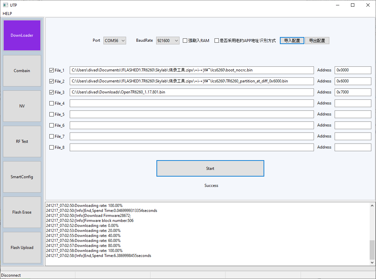Expand the BaudRate 921600 dropdown
This screenshot has width=376, height=279.
[167, 40]
